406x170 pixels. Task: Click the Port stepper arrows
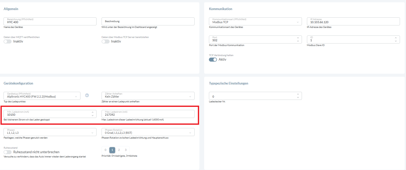tap(298, 39)
